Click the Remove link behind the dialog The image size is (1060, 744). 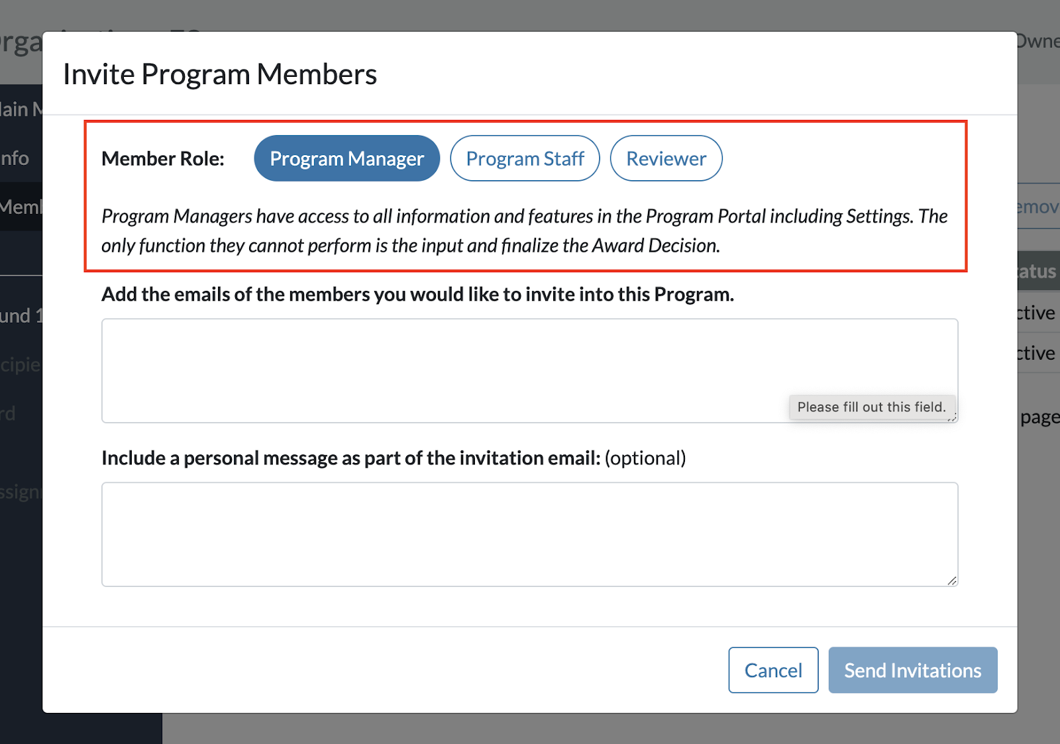[1040, 206]
